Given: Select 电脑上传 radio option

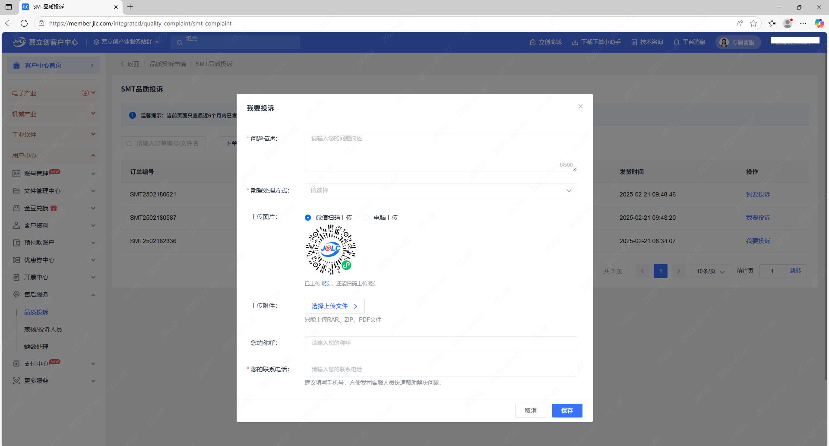Looking at the screenshot, I should pyautogui.click(x=380, y=218).
